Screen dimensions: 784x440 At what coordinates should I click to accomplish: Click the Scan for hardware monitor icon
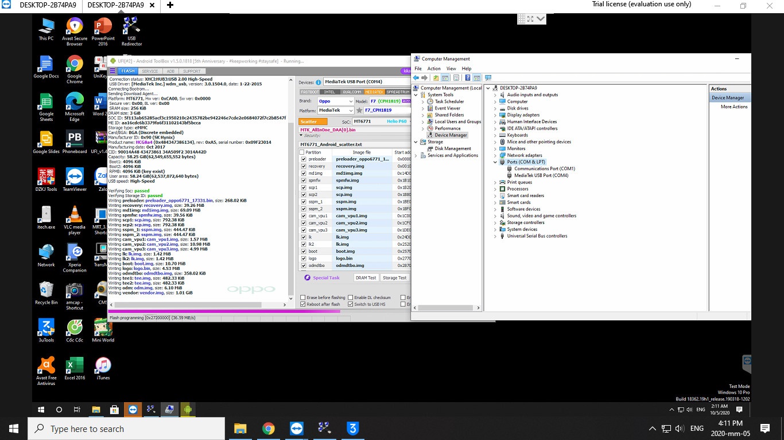pyautogui.click(x=488, y=78)
